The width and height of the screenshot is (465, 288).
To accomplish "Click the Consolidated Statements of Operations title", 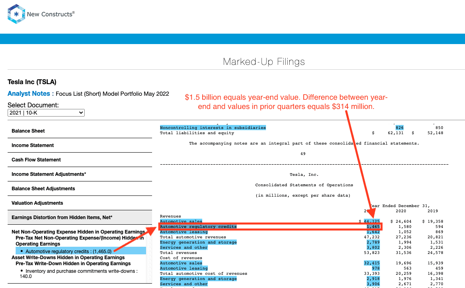I will tap(304, 185).
